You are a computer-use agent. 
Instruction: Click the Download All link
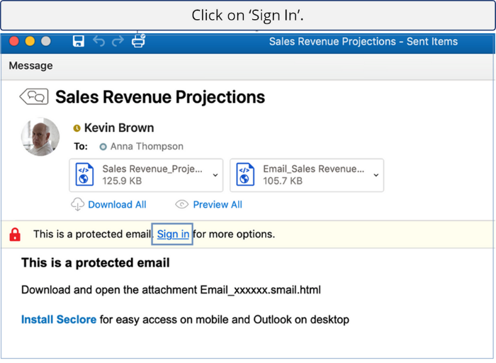[x=117, y=204]
